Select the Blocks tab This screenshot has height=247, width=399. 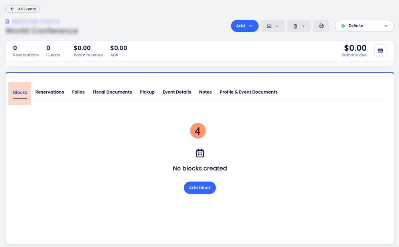20,92
